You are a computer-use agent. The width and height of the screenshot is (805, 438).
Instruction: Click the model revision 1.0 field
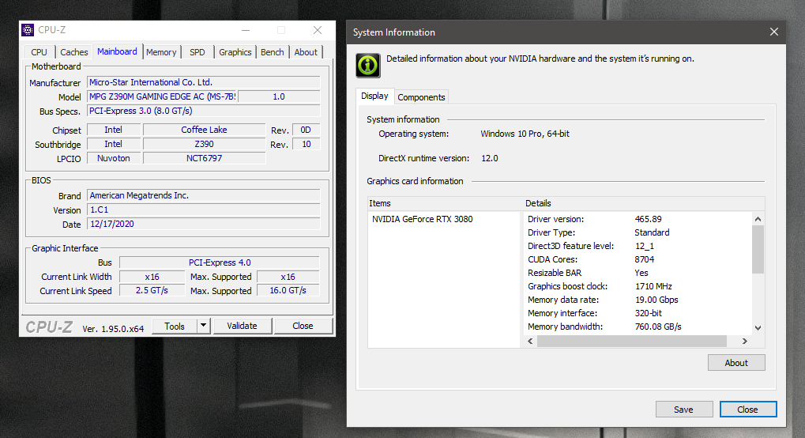(279, 96)
